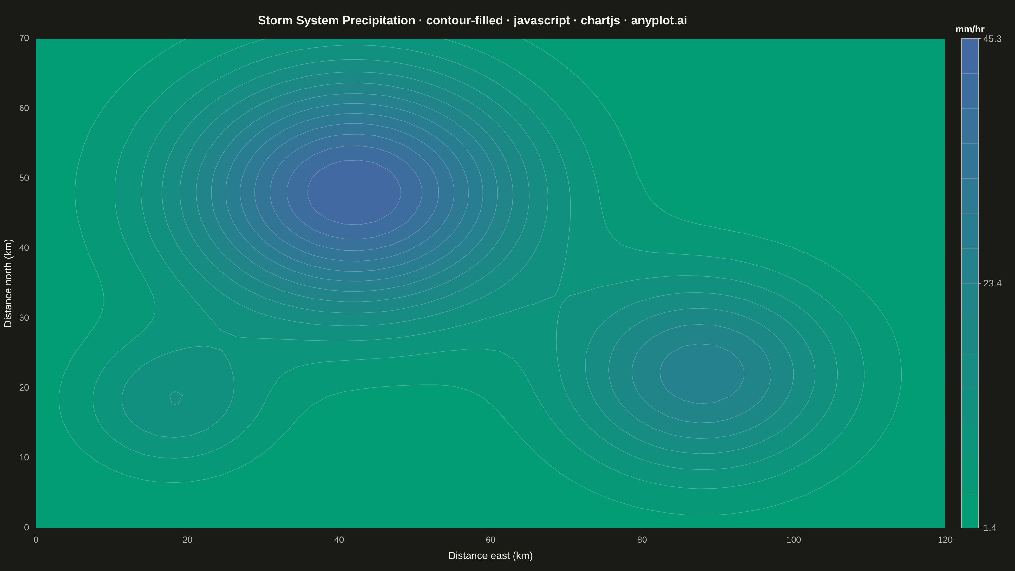Image resolution: width=1015 pixels, height=571 pixels.
Task: Click the y-axis tick label 70
Action: coord(24,38)
